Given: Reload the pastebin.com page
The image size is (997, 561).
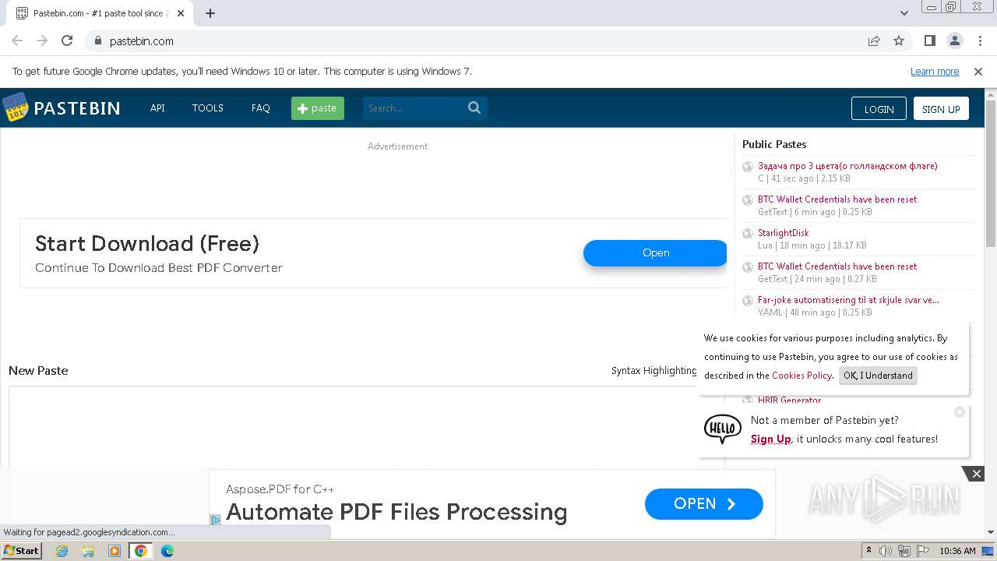Looking at the screenshot, I should click(x=67, y=41).
